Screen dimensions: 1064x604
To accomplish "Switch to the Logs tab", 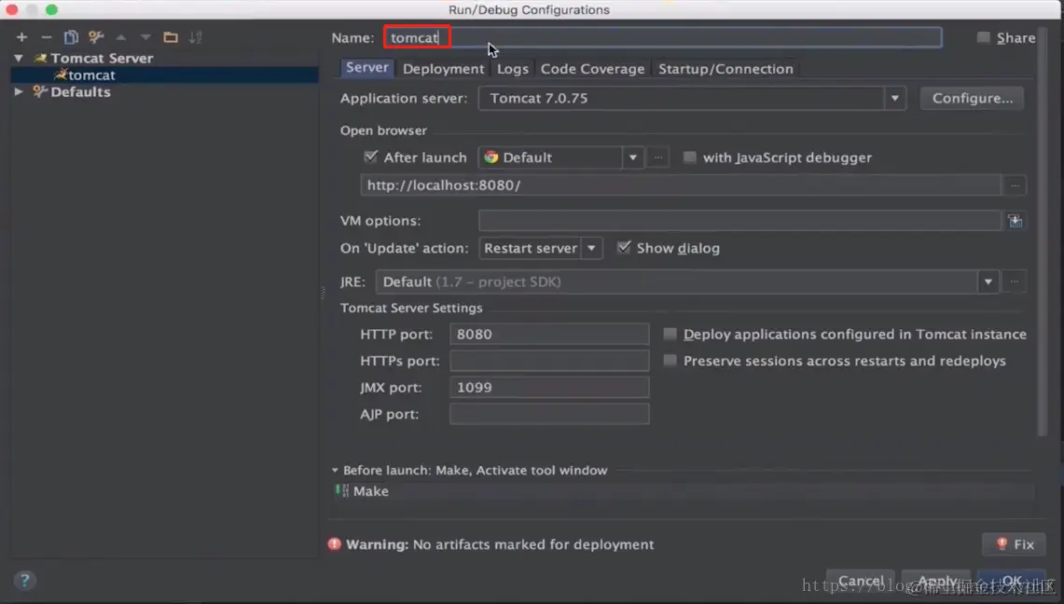I will (x=512, y=68).
